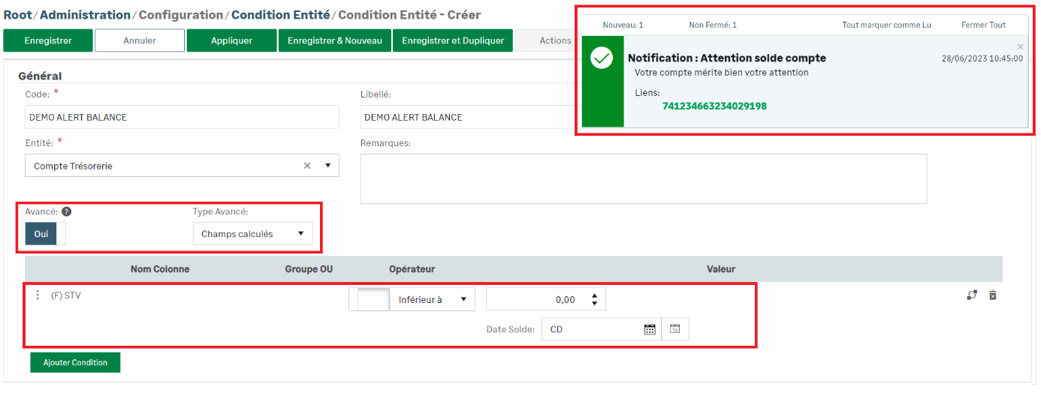This screenshot has height=393, width=1041.
Task: Click the Avancé help question mark
Action: coord(66,212)
